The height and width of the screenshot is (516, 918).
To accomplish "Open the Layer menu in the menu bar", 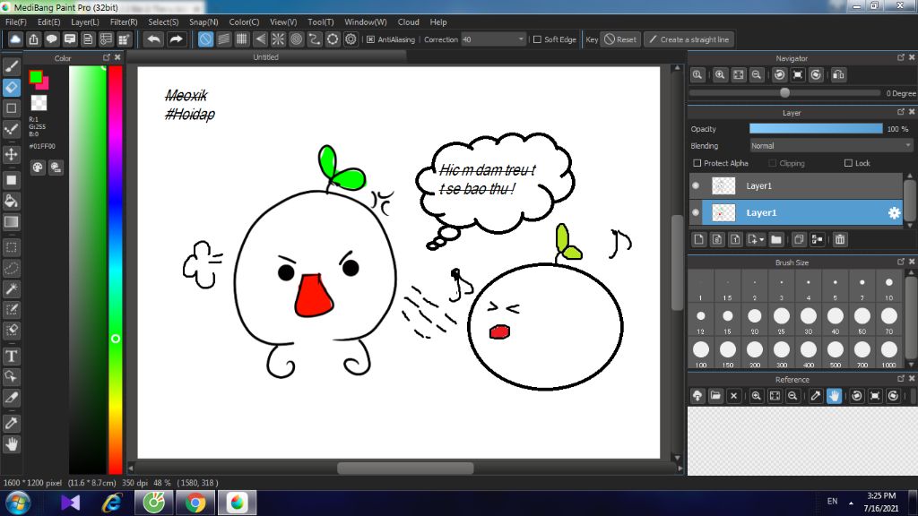I will (x=85, y=21).
